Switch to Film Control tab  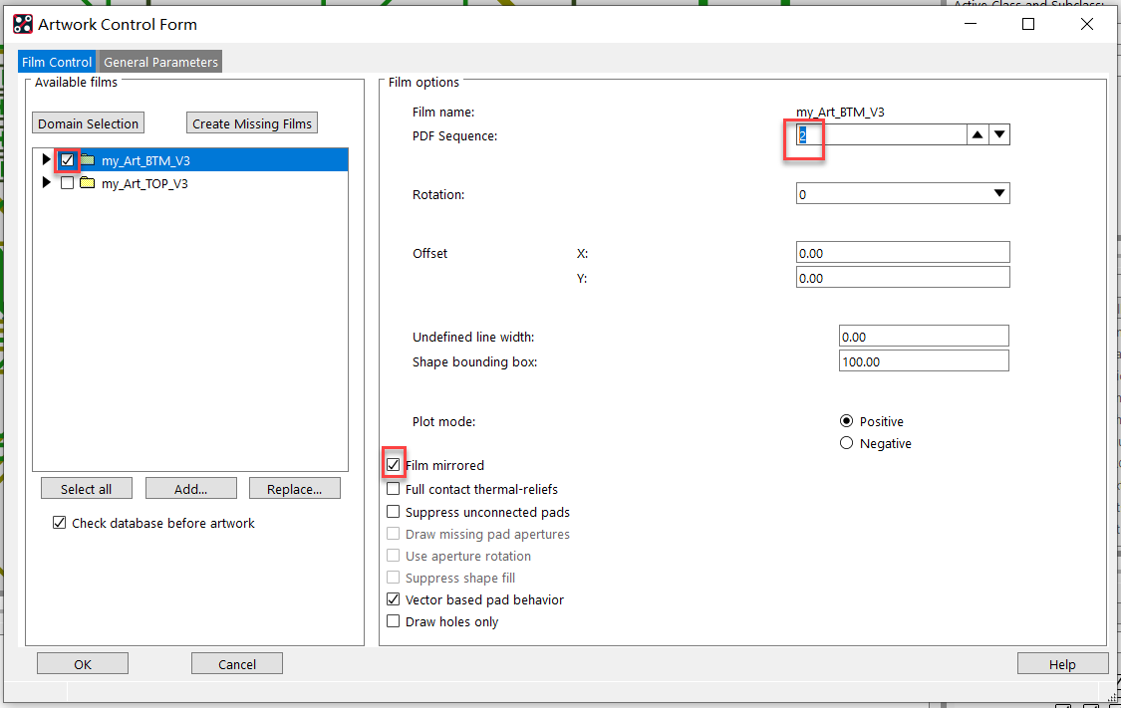point(57,62)
